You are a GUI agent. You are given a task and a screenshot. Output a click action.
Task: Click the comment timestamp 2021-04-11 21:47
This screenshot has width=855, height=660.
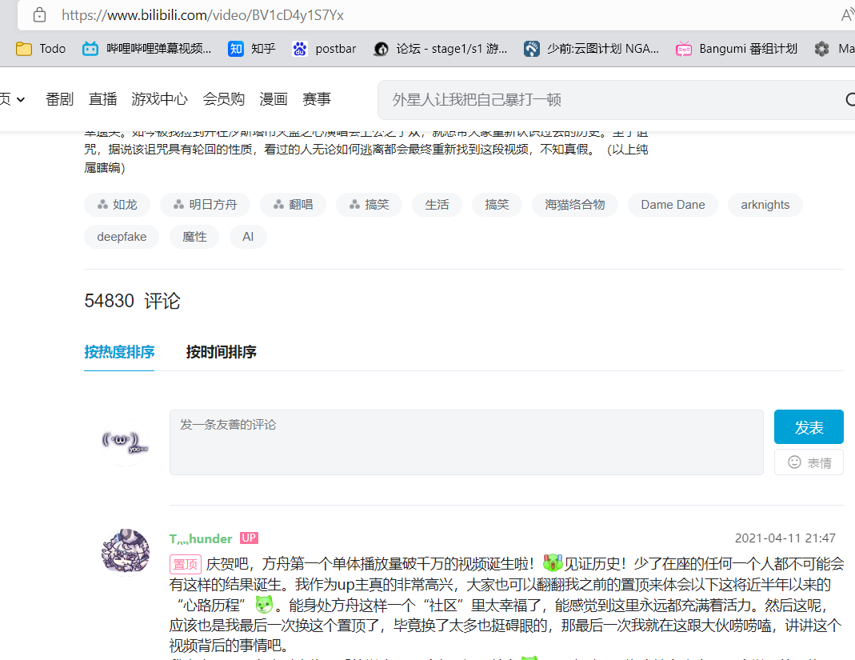(785, 538)
